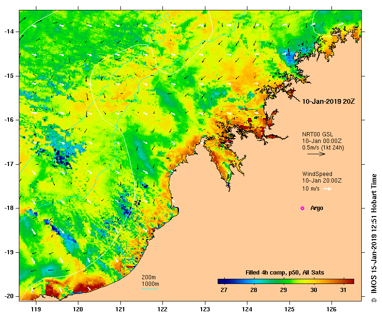The height and width of the screenshot is (317, 382).
Task: Click the longitude label 119
Action: click(x=36, y=309)
